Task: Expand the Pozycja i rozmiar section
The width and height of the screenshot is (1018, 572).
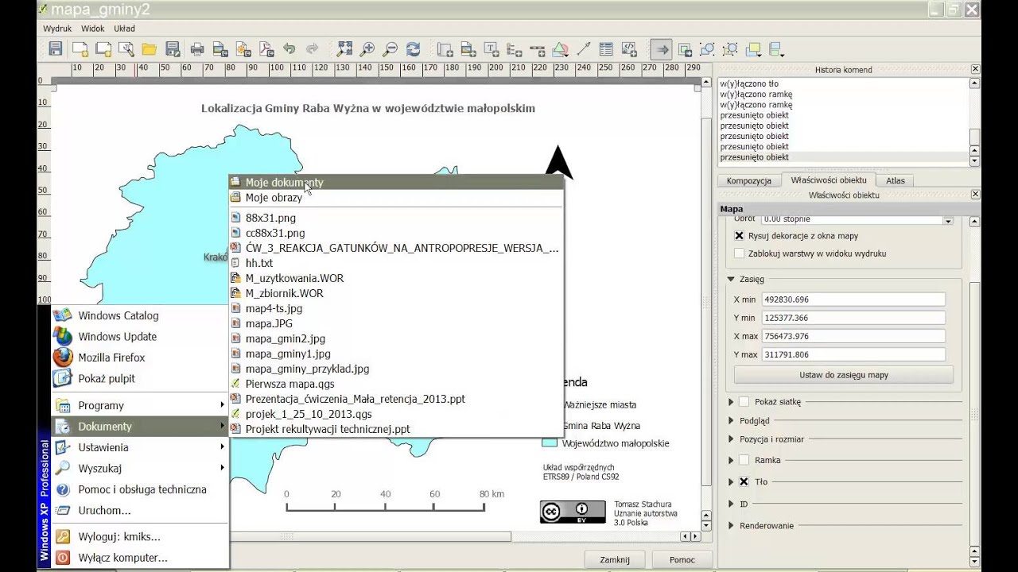Action: tap(731, 439)
